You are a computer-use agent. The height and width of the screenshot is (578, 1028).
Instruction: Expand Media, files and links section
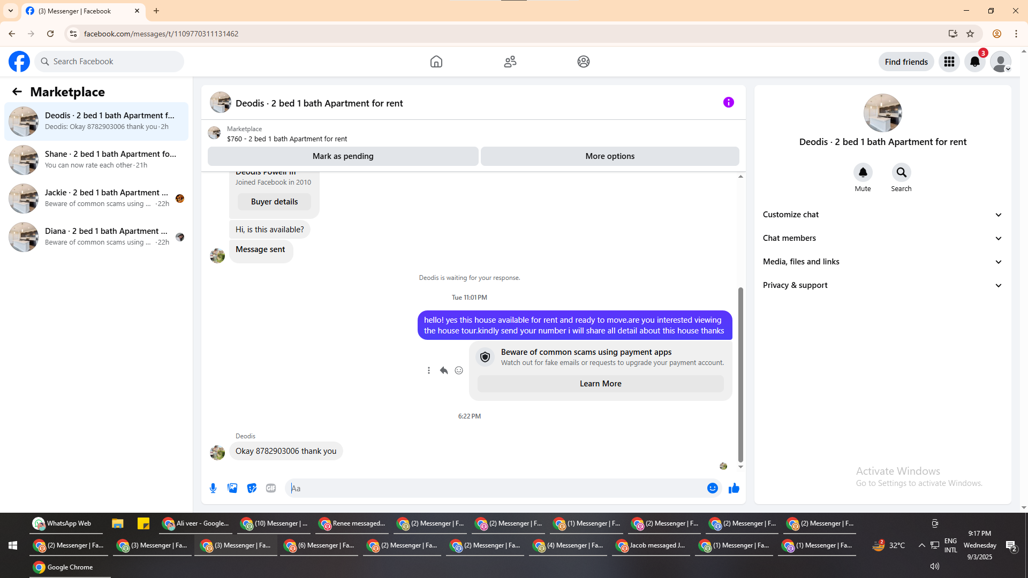pyautogui.click(x=882, y=262)
